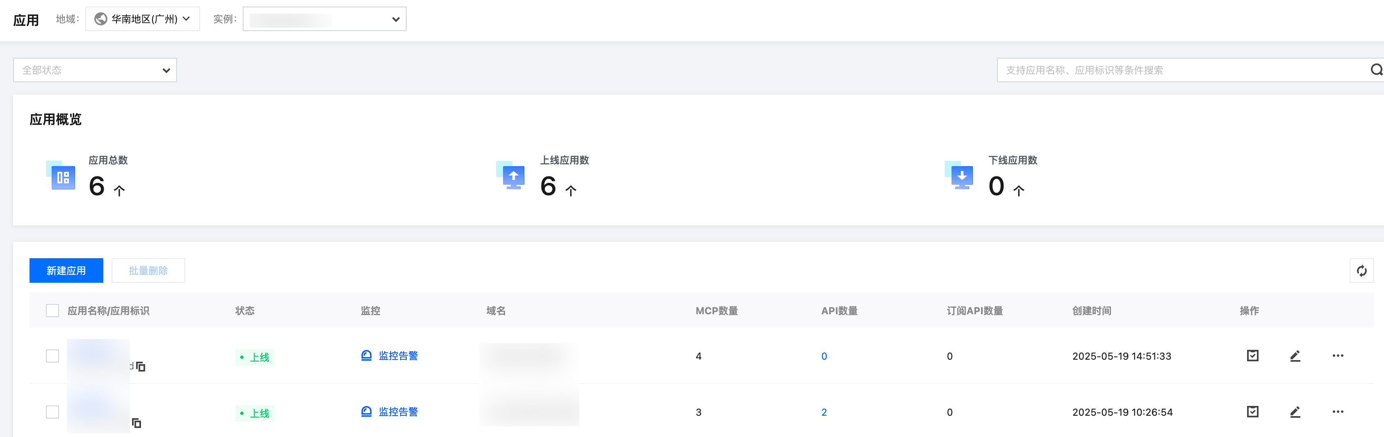This screenshot has width=1384, height=437.
Task: Click the pencil edit icon in second row
Action: (x=1295, y=412)
